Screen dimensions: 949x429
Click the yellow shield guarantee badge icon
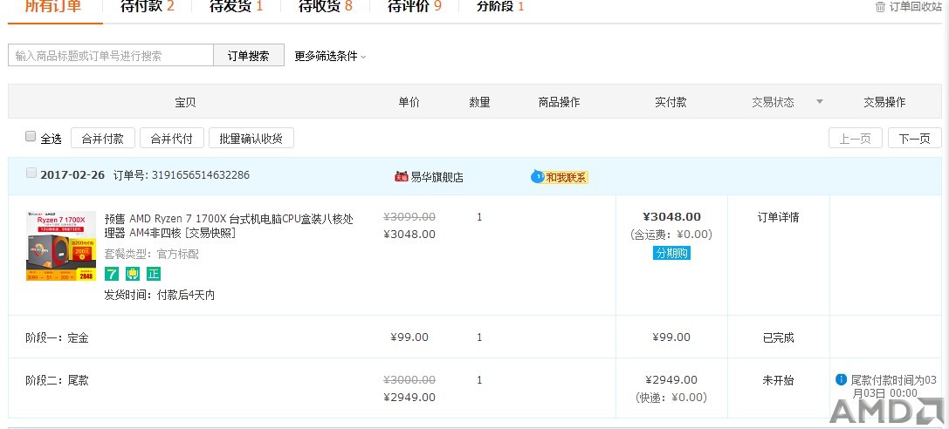[x=133, y=274]
